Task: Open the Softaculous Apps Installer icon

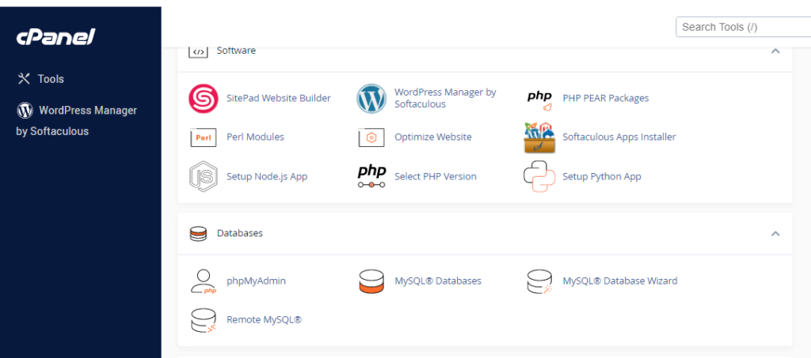Action: (x=539, y=138)
